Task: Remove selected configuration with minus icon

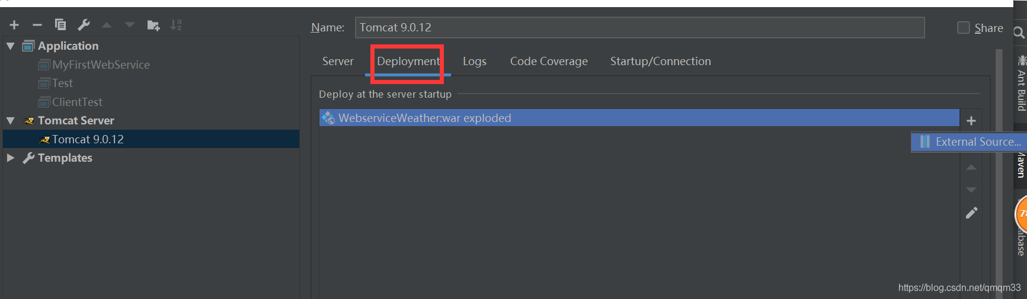Action: coord(37,25)
